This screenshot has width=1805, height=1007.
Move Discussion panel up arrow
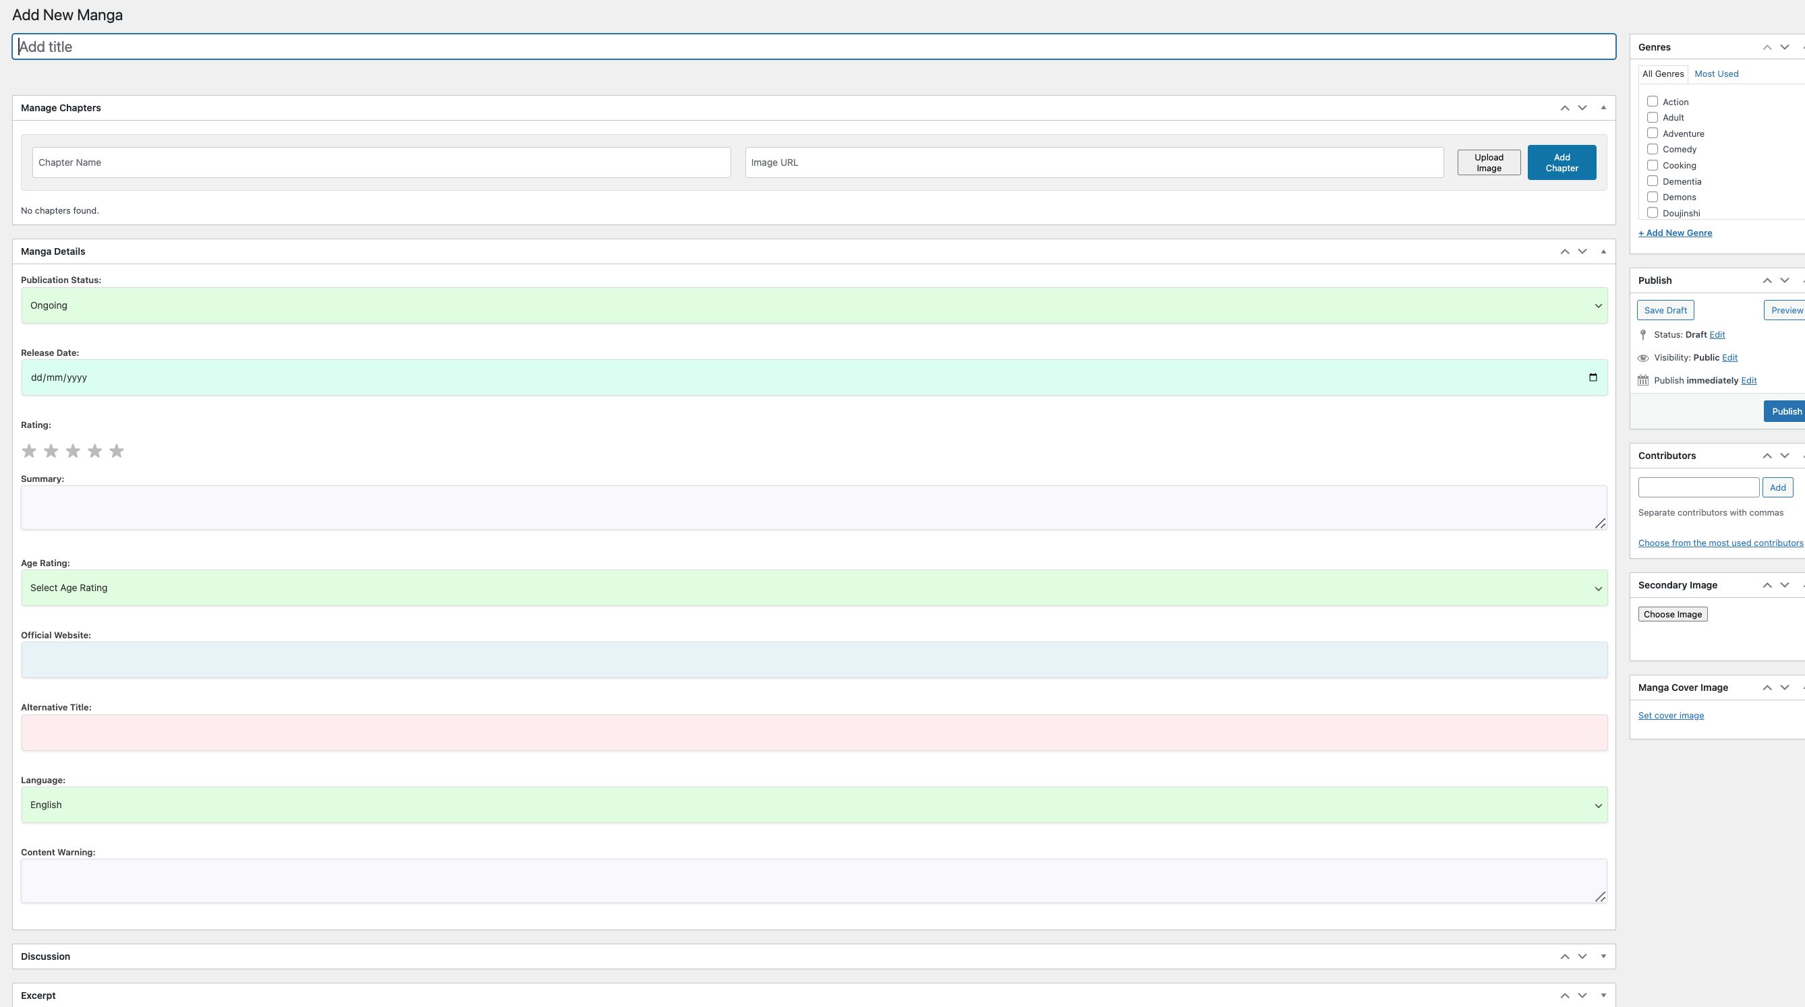pos(1565,956)
